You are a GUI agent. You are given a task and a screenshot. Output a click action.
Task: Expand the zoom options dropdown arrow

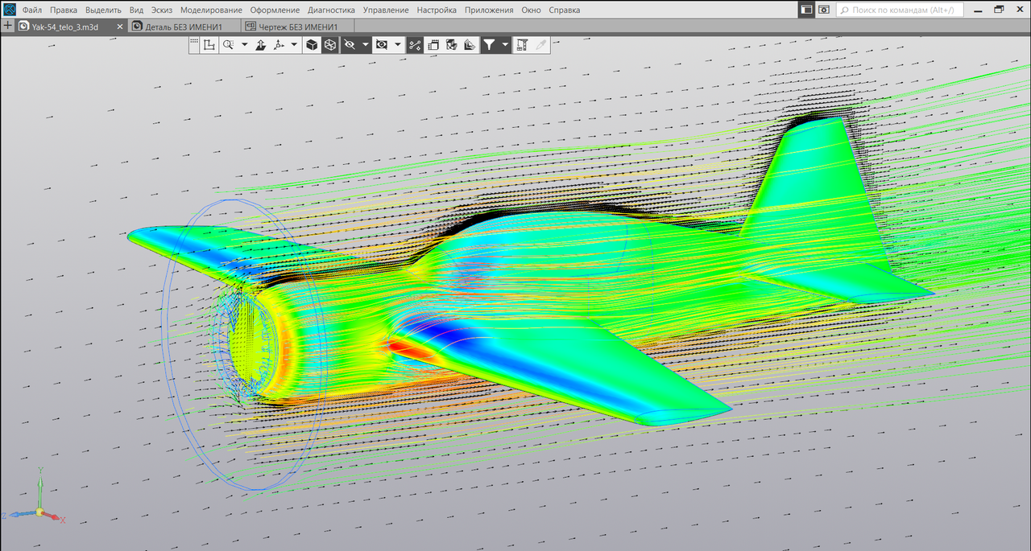tap(244, 45)
